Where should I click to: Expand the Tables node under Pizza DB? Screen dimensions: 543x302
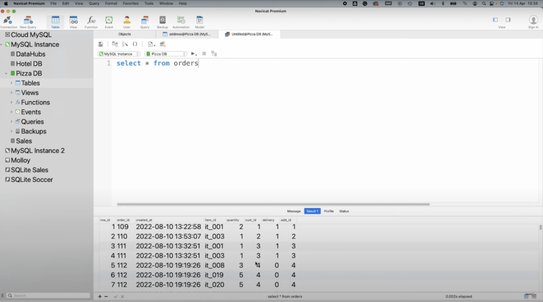[x=11, y=83]
